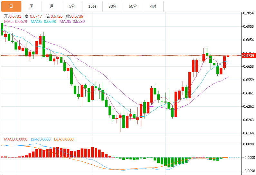Click the red 0.6739 current price tag
256x175 pixels.
pos(249,56)
